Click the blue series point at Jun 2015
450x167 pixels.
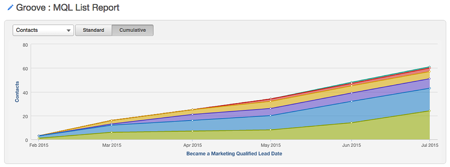tap(351, 101)
